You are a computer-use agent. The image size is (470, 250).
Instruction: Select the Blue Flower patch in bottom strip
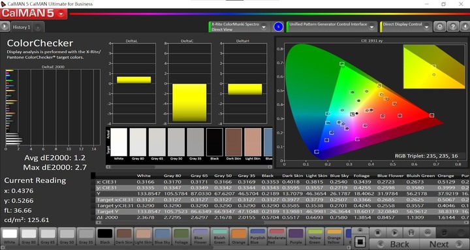(x=200, y=236)
